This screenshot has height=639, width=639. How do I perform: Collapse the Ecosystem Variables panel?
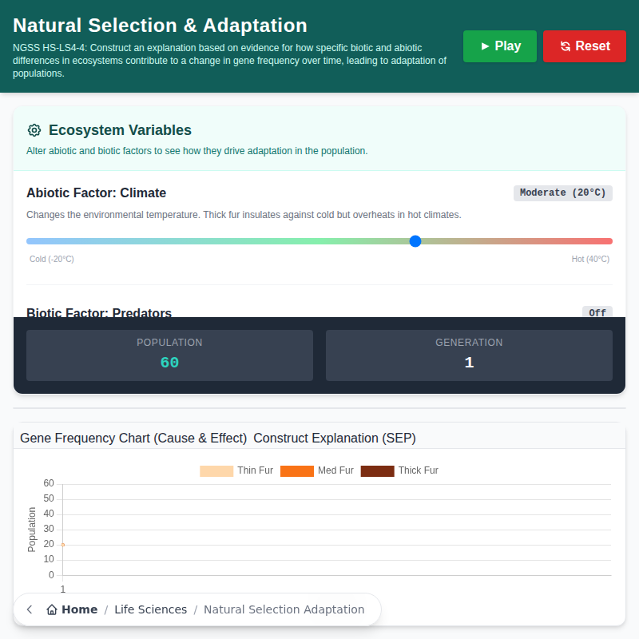pos(120,130)
